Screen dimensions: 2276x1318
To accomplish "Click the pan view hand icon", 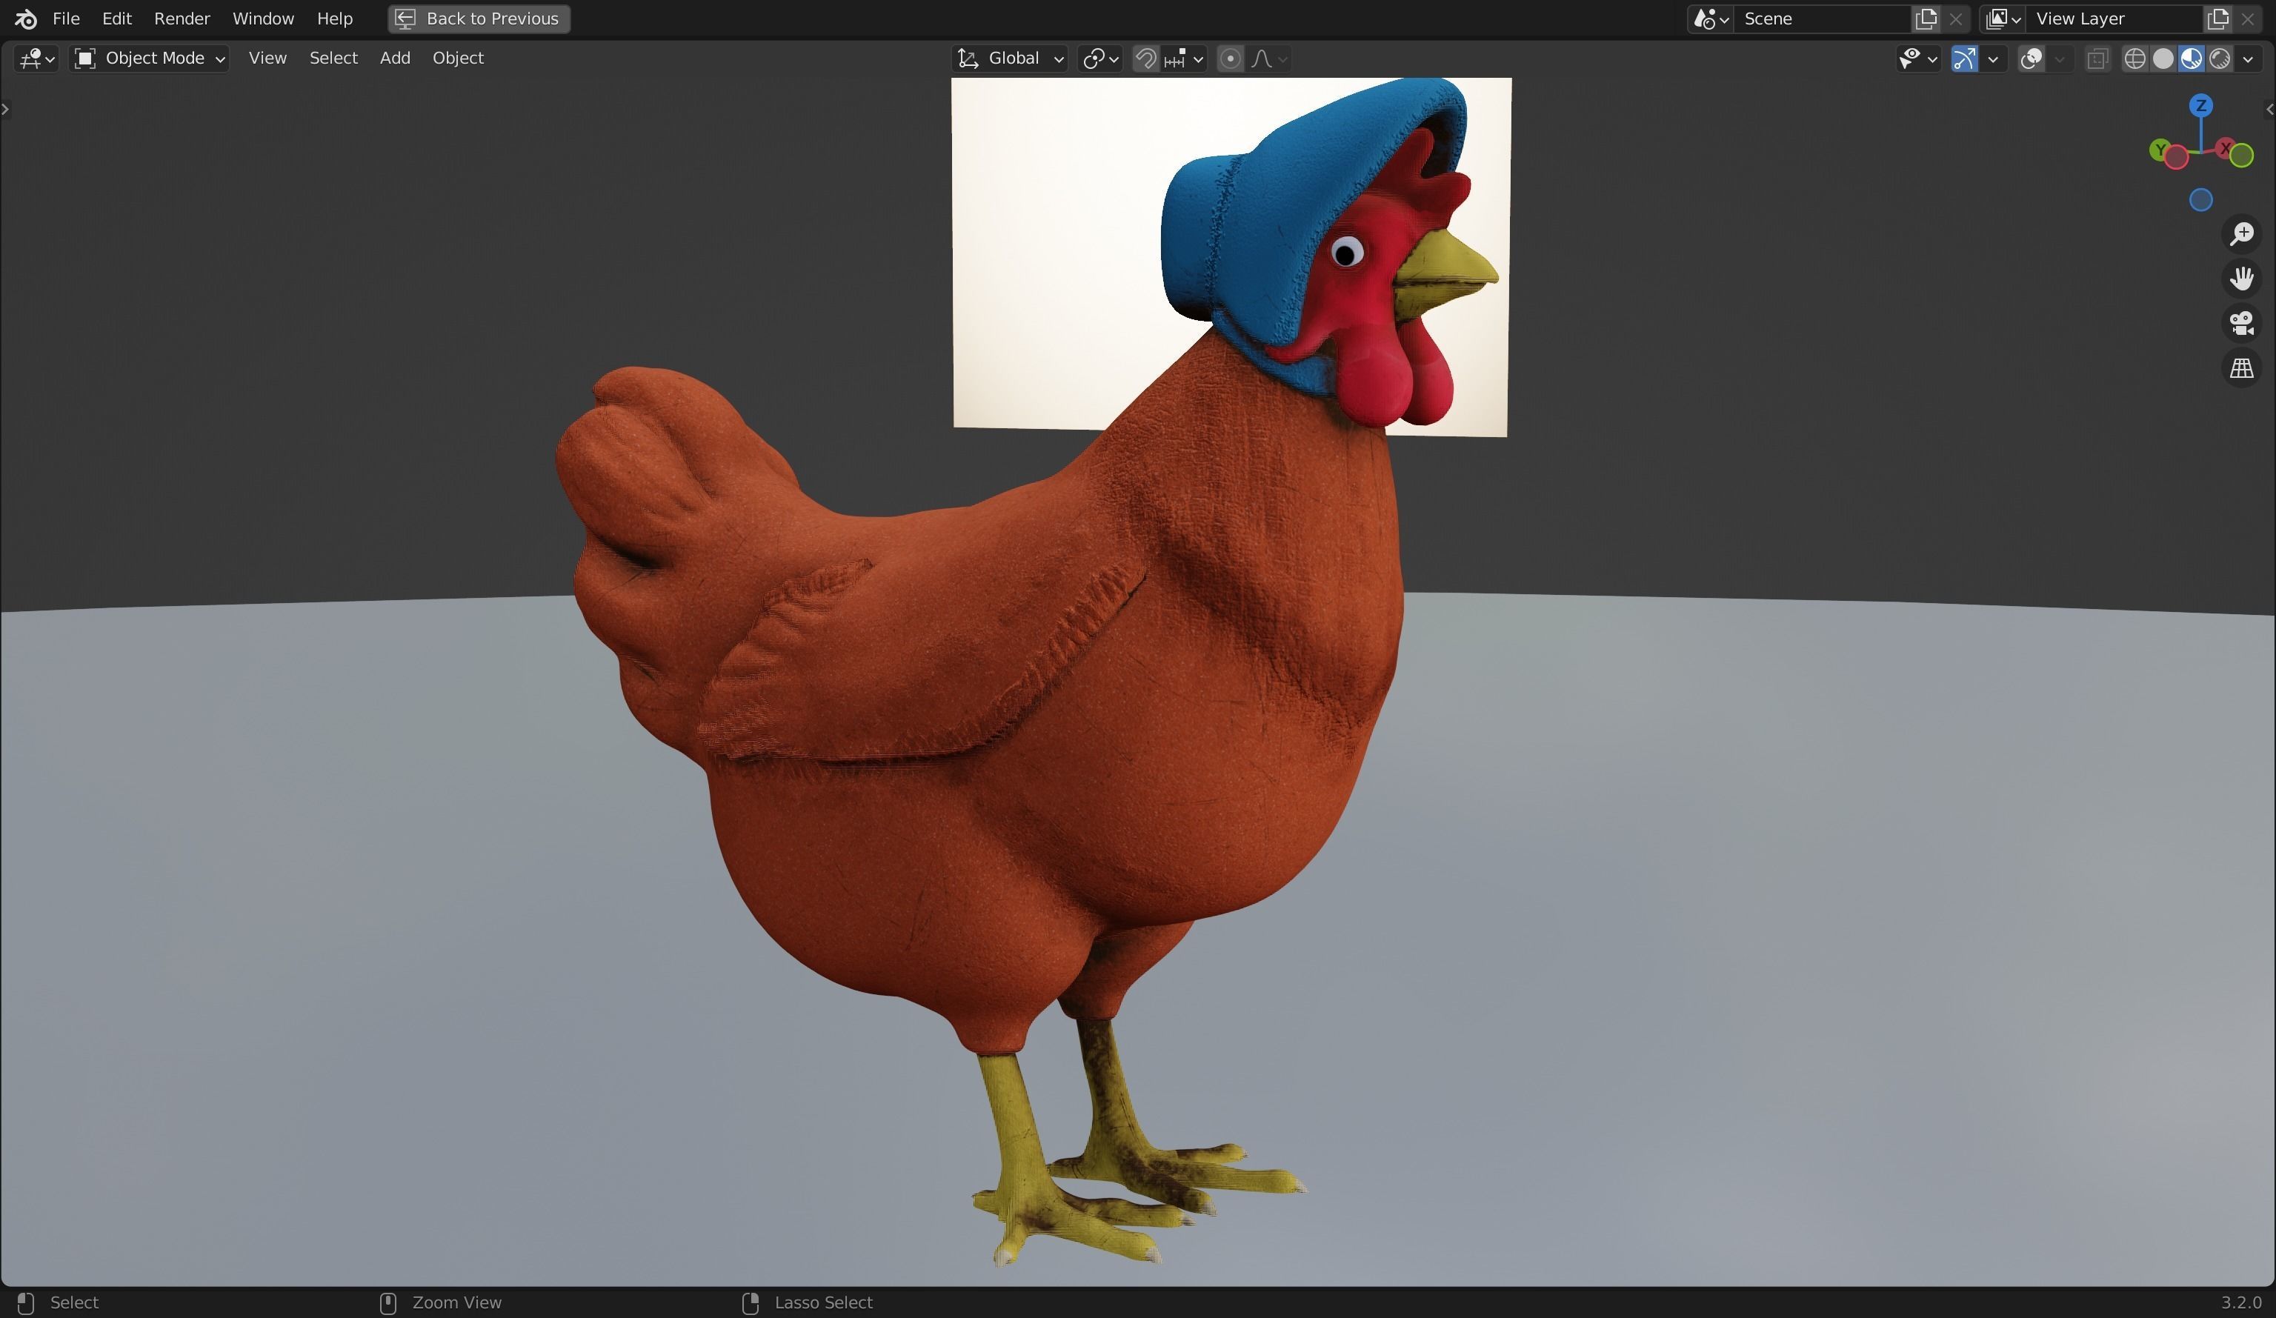I will coord(2242,279).
